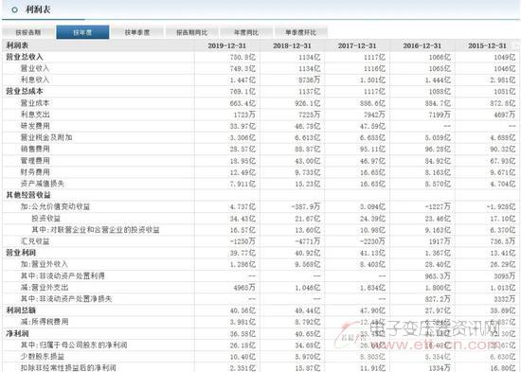Select the 按年度 tab
The height and width of the screenshot is (372, 521).
tap(82, 32)
